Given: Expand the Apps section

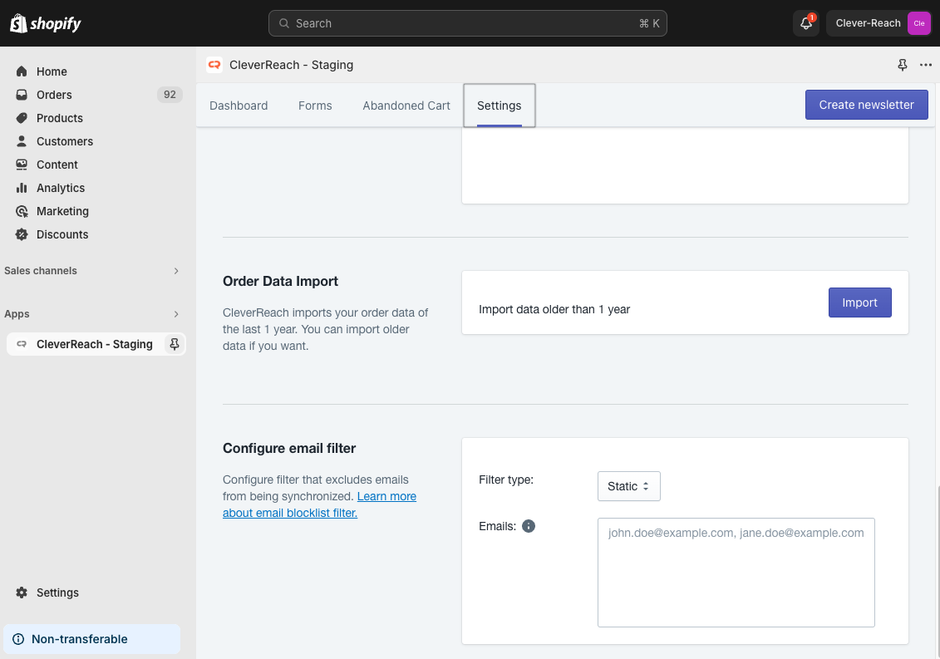Looking at the screenshot, I should click(x=175, y=314).
